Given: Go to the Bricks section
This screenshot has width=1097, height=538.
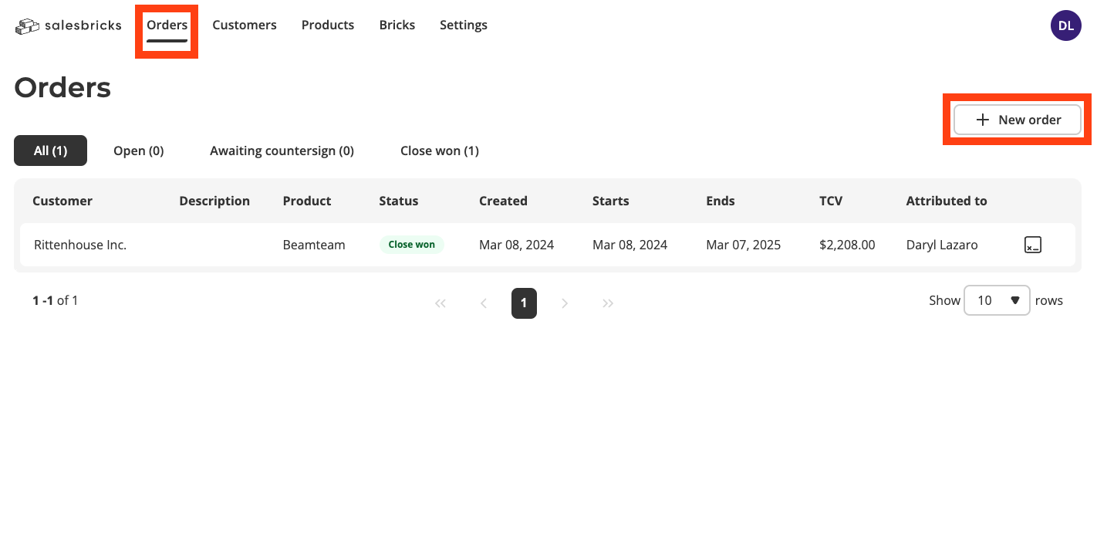Looking at the screenshot, I should click(397, 25).
